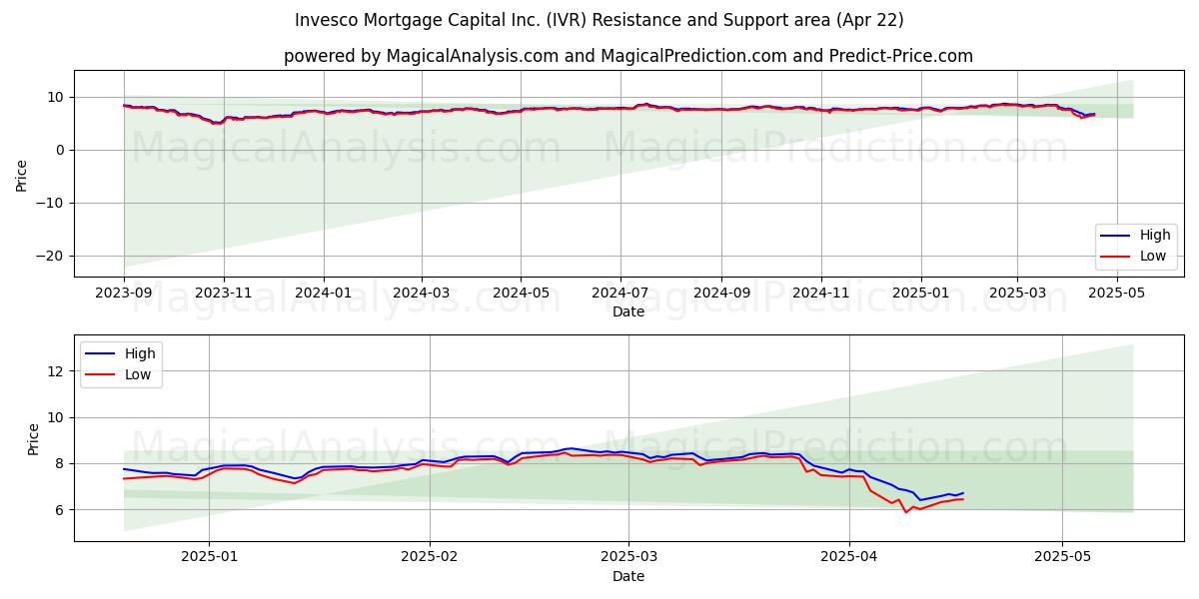
Task: Click the '0' price tick on the top chart
Action: tap(62, 150)
